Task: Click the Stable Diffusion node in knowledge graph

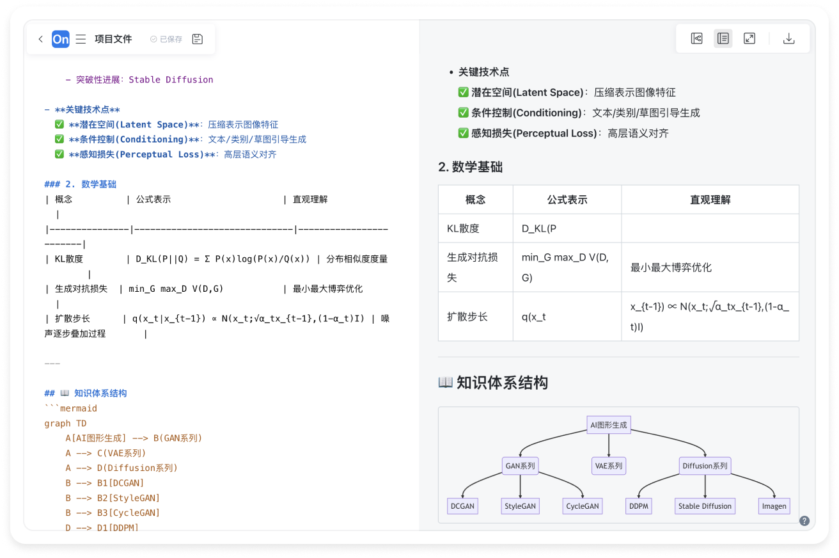Action: tap(704, 506)
